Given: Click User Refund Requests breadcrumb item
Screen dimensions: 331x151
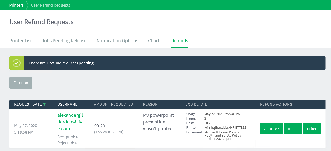Looking at the screenshot, I should coord(50,5).
